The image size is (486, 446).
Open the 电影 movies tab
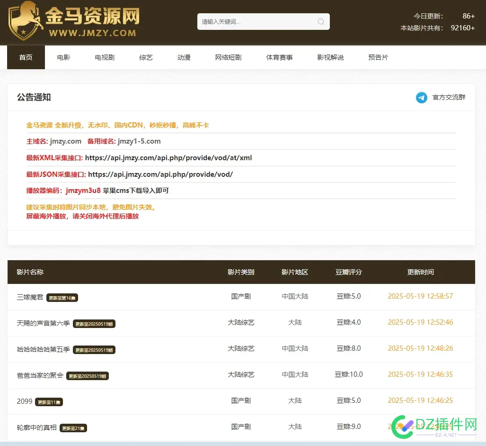[x=63, y=57]
